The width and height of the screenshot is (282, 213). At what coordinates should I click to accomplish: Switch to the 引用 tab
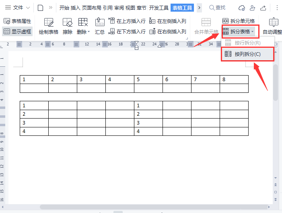pos(108,8)
